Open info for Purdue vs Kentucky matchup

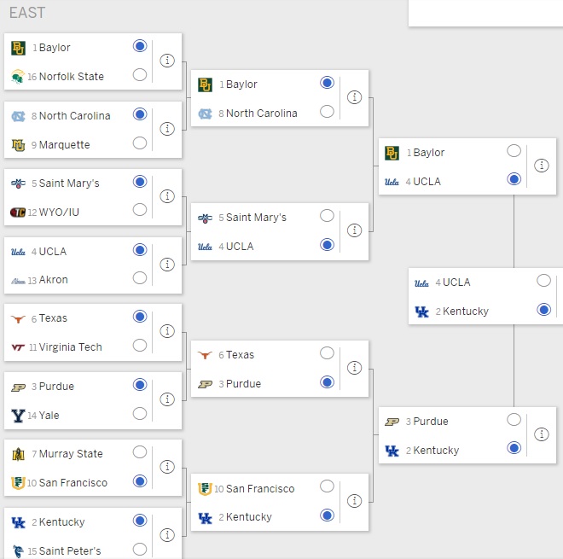pyautogui.click(x=542, y=434)
